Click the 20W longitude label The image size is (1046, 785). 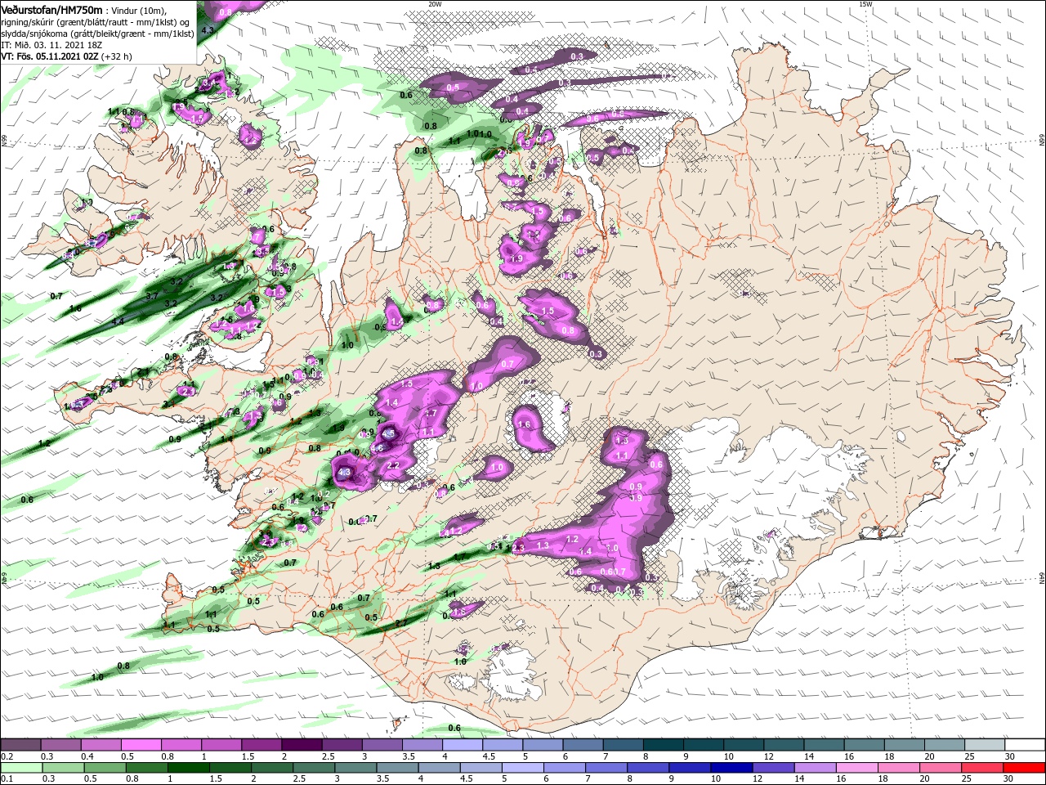434,4
